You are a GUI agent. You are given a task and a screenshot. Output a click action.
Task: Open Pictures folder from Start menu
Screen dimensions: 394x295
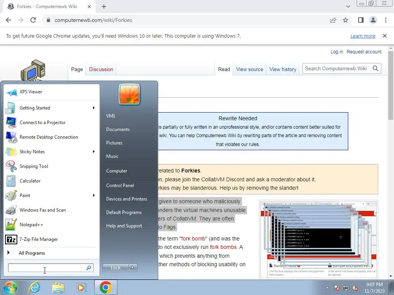(x=114, y=143)
